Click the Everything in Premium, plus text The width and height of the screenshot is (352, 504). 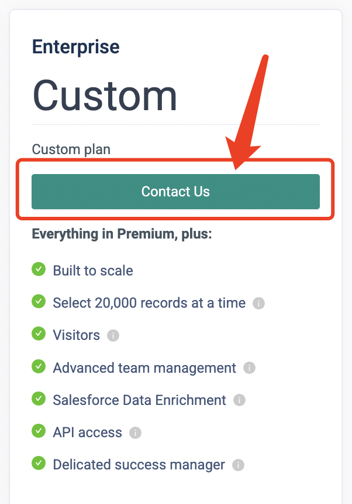[122, 234]
